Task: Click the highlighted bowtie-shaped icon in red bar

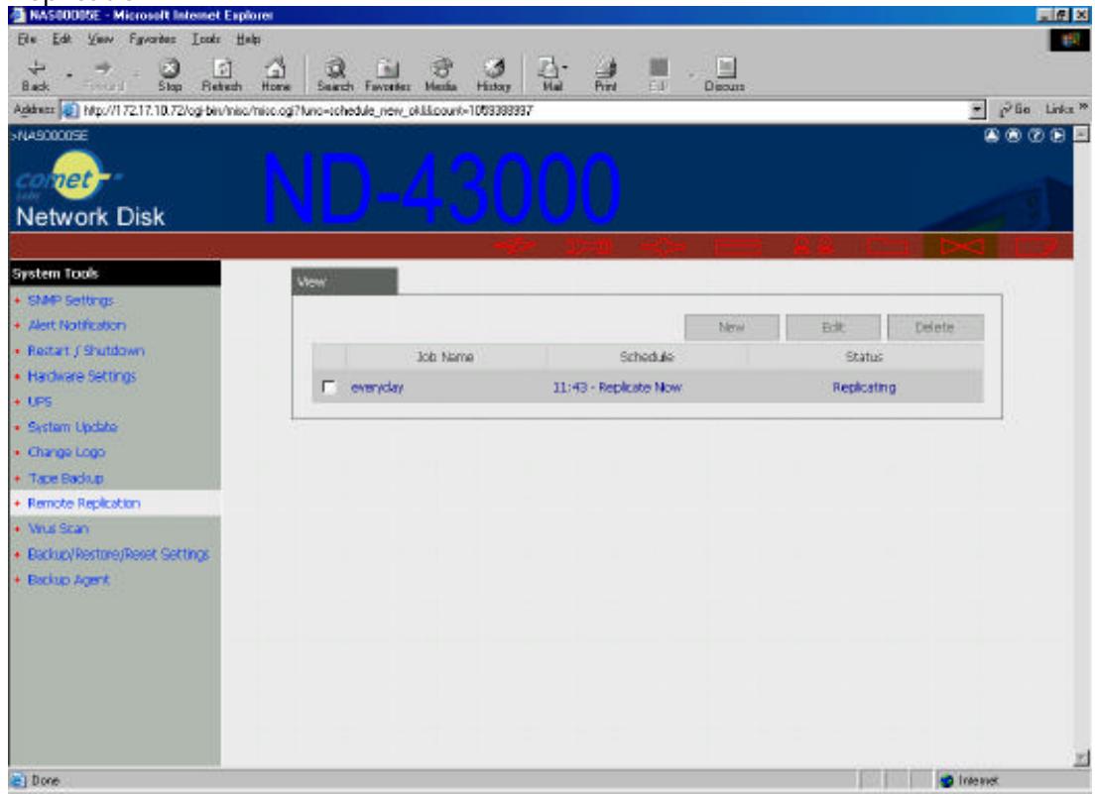Action: coord(962,246)
